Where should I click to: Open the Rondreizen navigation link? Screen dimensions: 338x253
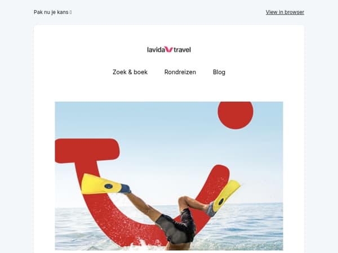click(180, 72)
